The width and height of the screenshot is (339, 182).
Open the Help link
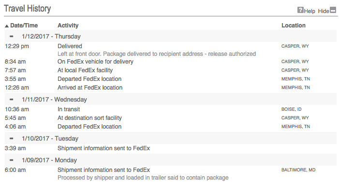click(x=310, y=11)
